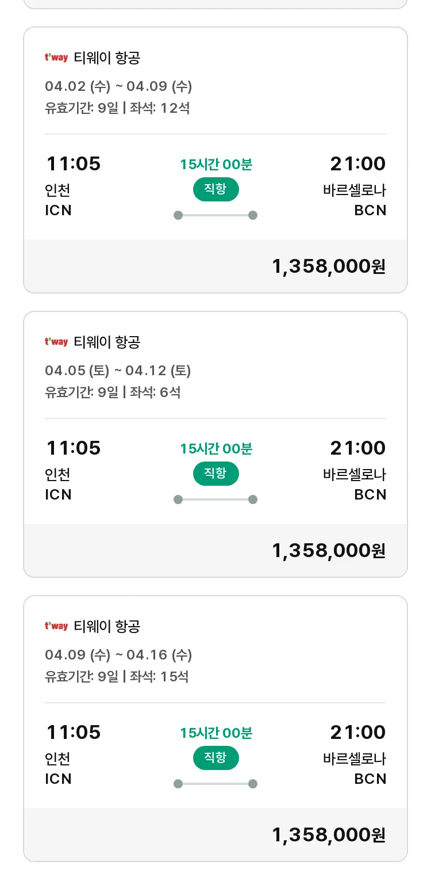Screen dimensions: 431x869
Task: Click t'way logo on 04.09 flight card
Action: click(x=56, y=626)
